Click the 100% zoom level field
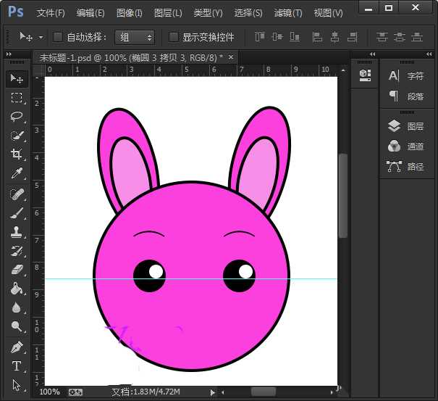This screenshot has width=438, height=401. [49, 392]
